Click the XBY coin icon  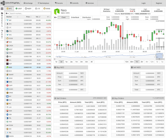7,20
